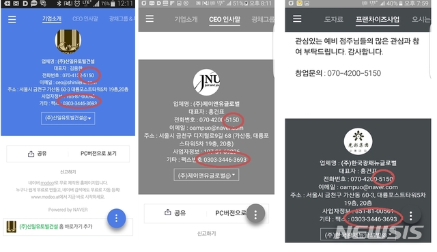
Task: Open (주)제이앤유글로벌@ dropdown
Action: pos(206,176)
